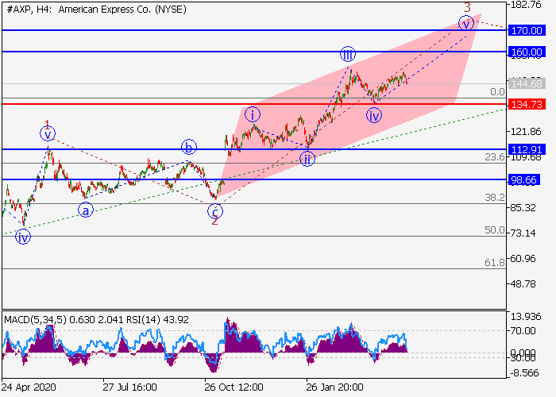Select the red wave number 1
The image size is (556, 397).
(48, 125)
